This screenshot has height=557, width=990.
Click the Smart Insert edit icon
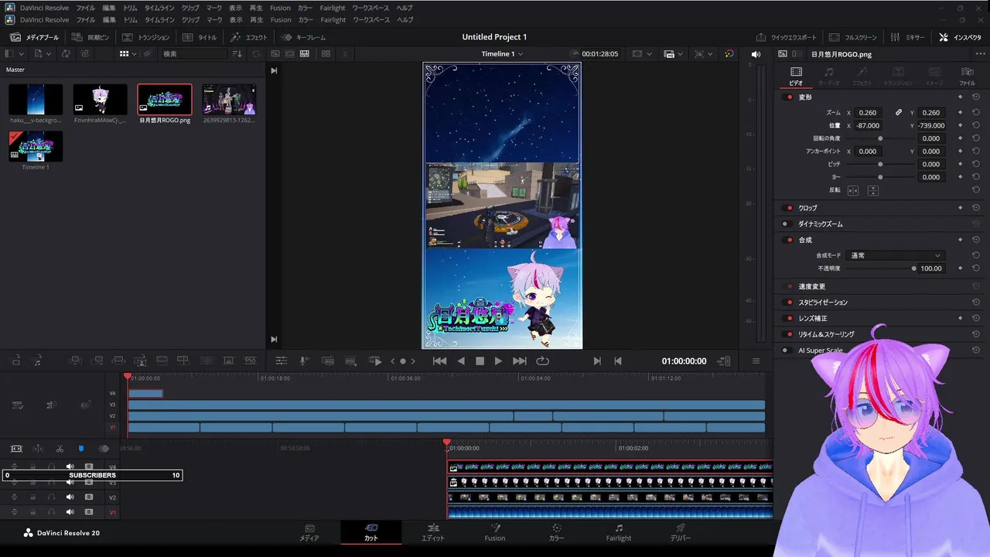(x=75, y=361)
